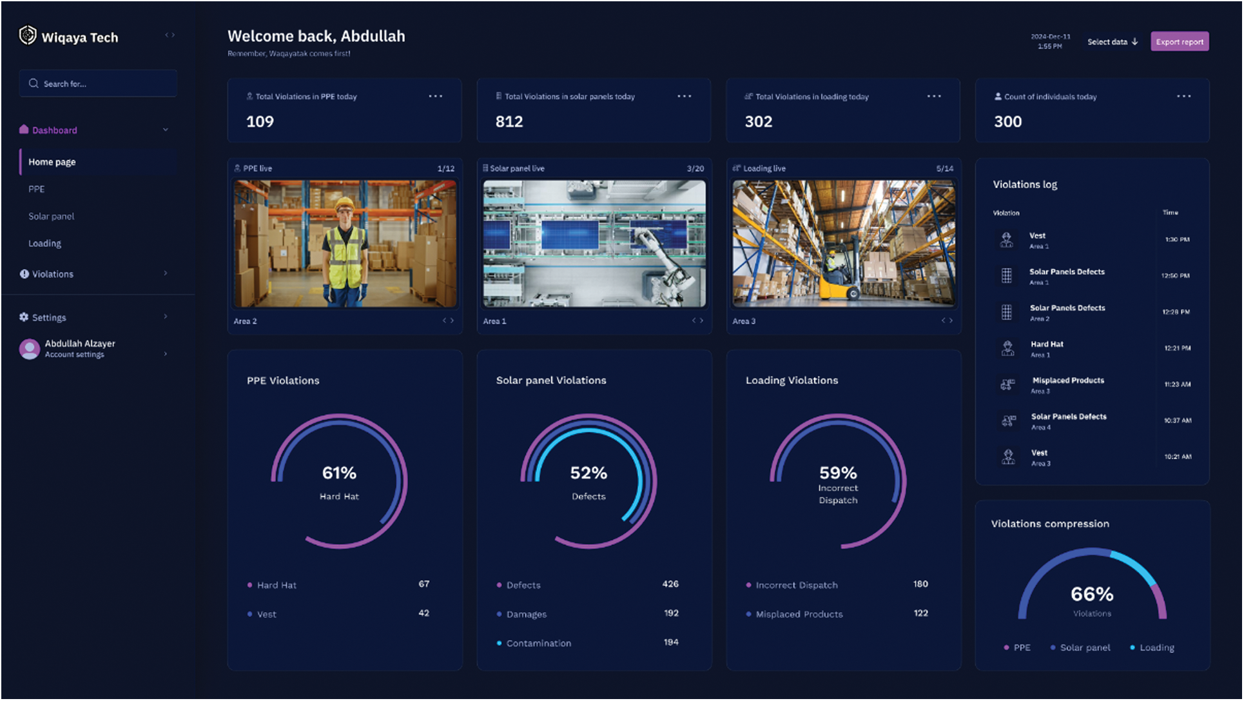The image size is (1244, 701).
Task: Click the Settings gear icon
Action: coord(24,317)
